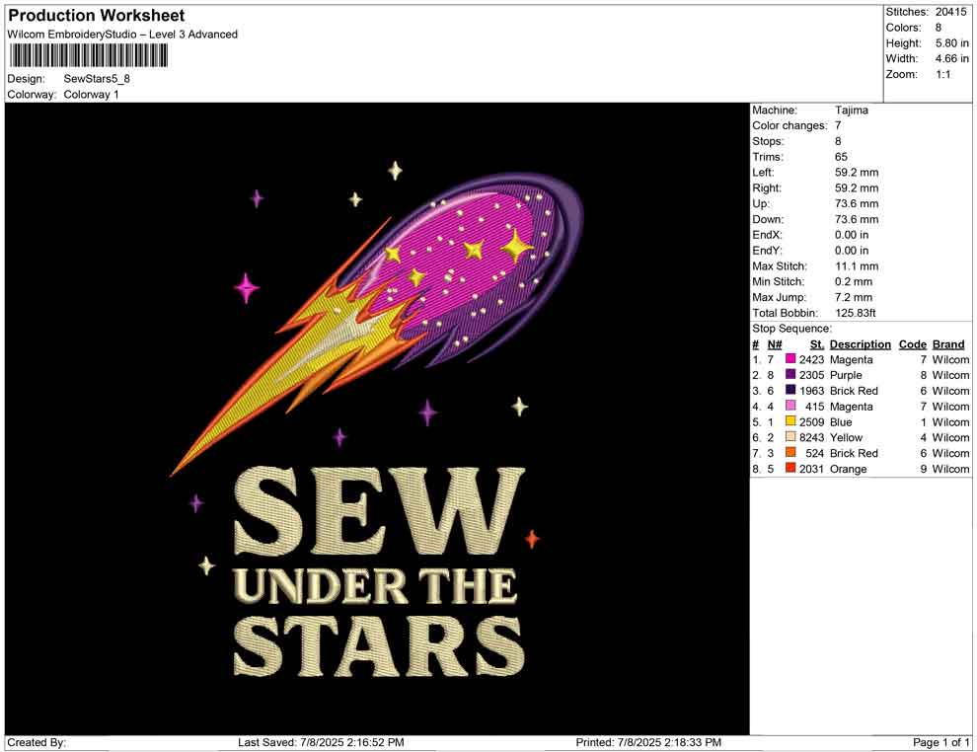
Task: Click the red-orange swatch with 2031 stitches
Action: point(790,468)
